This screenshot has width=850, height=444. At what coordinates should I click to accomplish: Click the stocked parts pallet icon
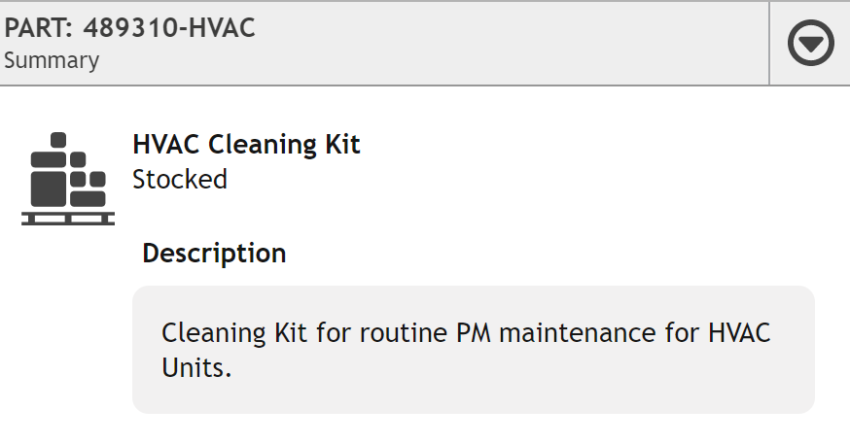[68, 178]
